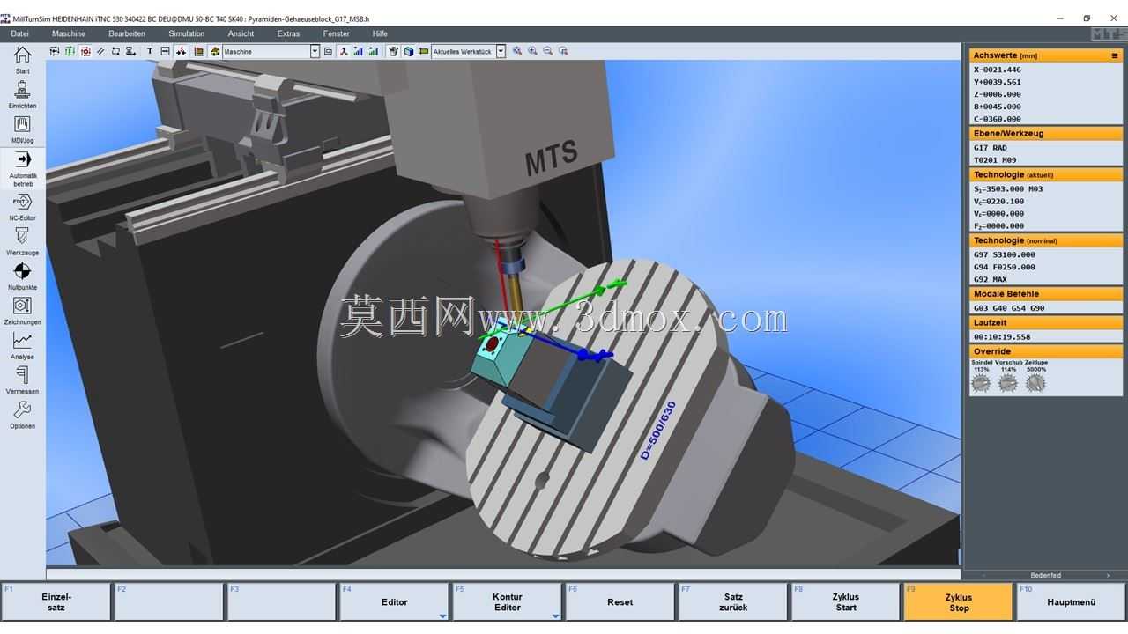Collapse the Technologie (aktuell) header
The width and height of the screenshot is (1128, 634).
click(x=1046, y=174)
